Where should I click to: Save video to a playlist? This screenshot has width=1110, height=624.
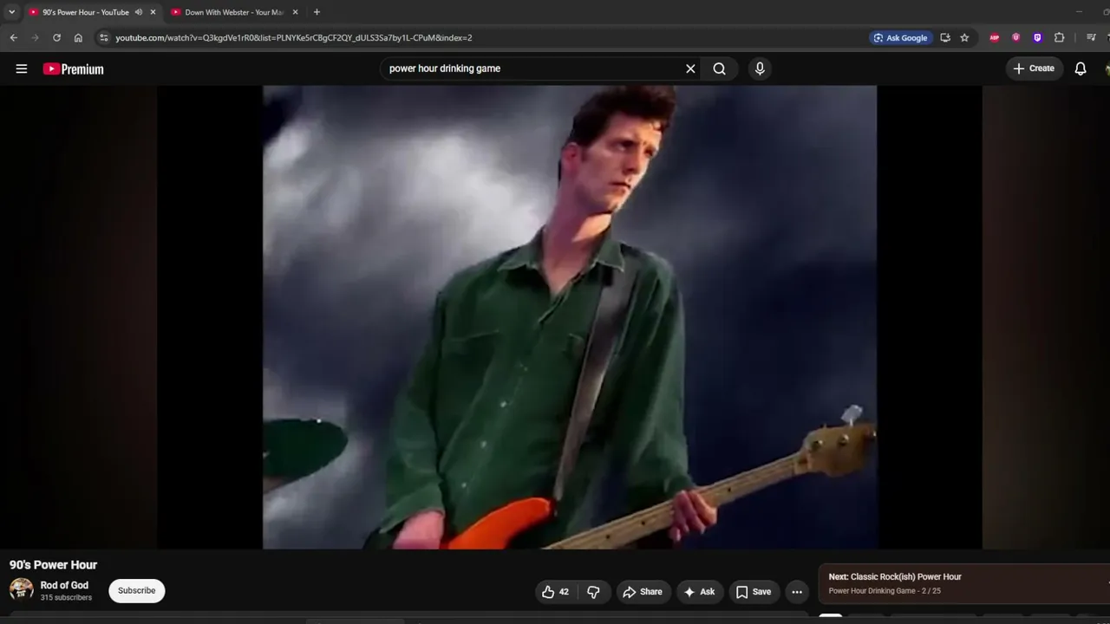(753, 592)
